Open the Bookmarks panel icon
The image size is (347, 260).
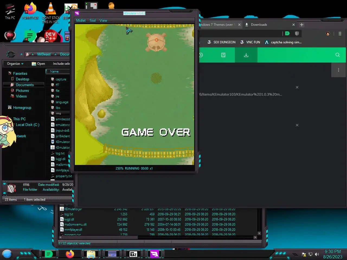[223, 55]
